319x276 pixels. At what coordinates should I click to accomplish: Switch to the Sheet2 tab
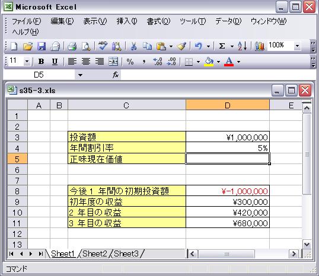pyautogui.click(x=95, y=254)
